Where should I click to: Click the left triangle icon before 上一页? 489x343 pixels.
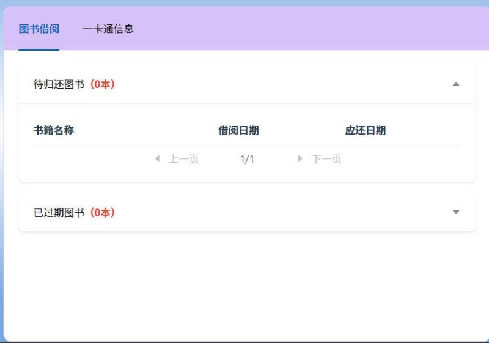(158, 159)
